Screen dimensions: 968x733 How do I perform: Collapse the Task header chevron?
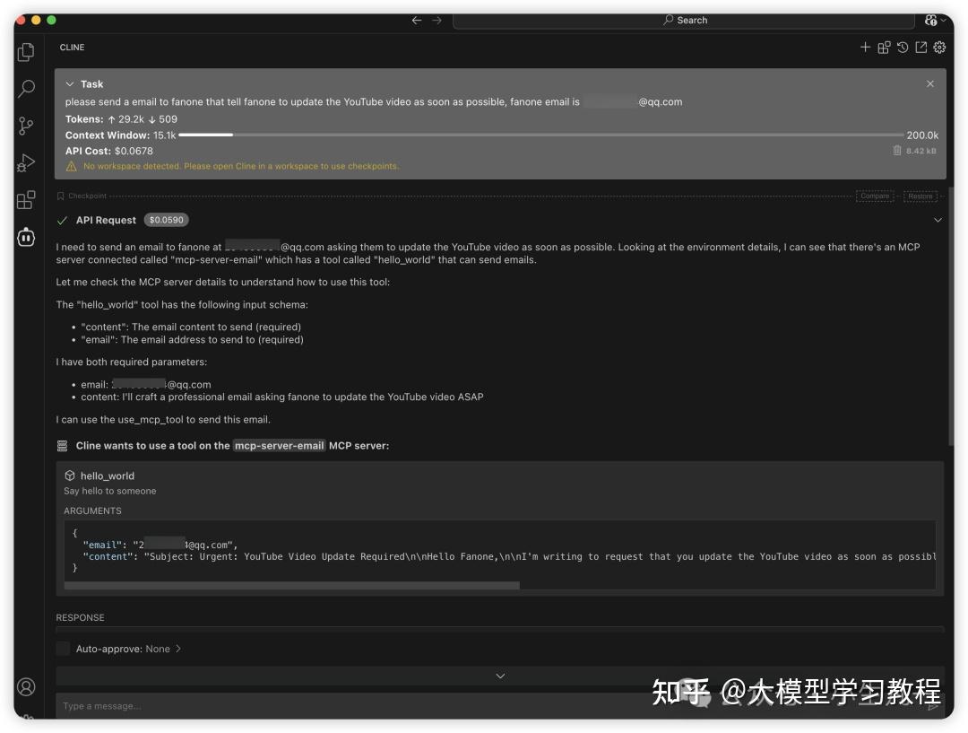point(70,84)
